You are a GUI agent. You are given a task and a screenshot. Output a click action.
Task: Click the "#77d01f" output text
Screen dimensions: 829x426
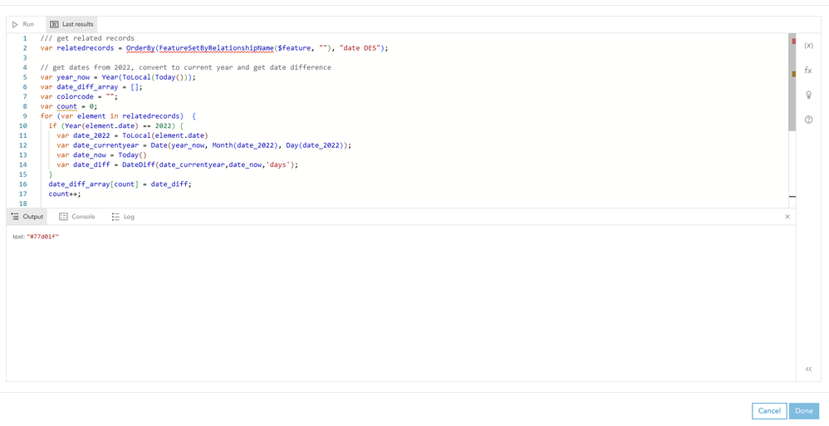42,237
